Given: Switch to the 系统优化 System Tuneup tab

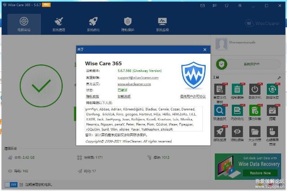Looking at the screenshot, I should point(93,24).
